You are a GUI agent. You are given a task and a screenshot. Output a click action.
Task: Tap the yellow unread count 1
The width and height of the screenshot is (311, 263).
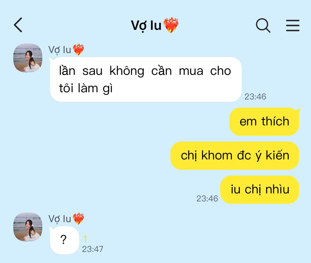coord(85,239)
